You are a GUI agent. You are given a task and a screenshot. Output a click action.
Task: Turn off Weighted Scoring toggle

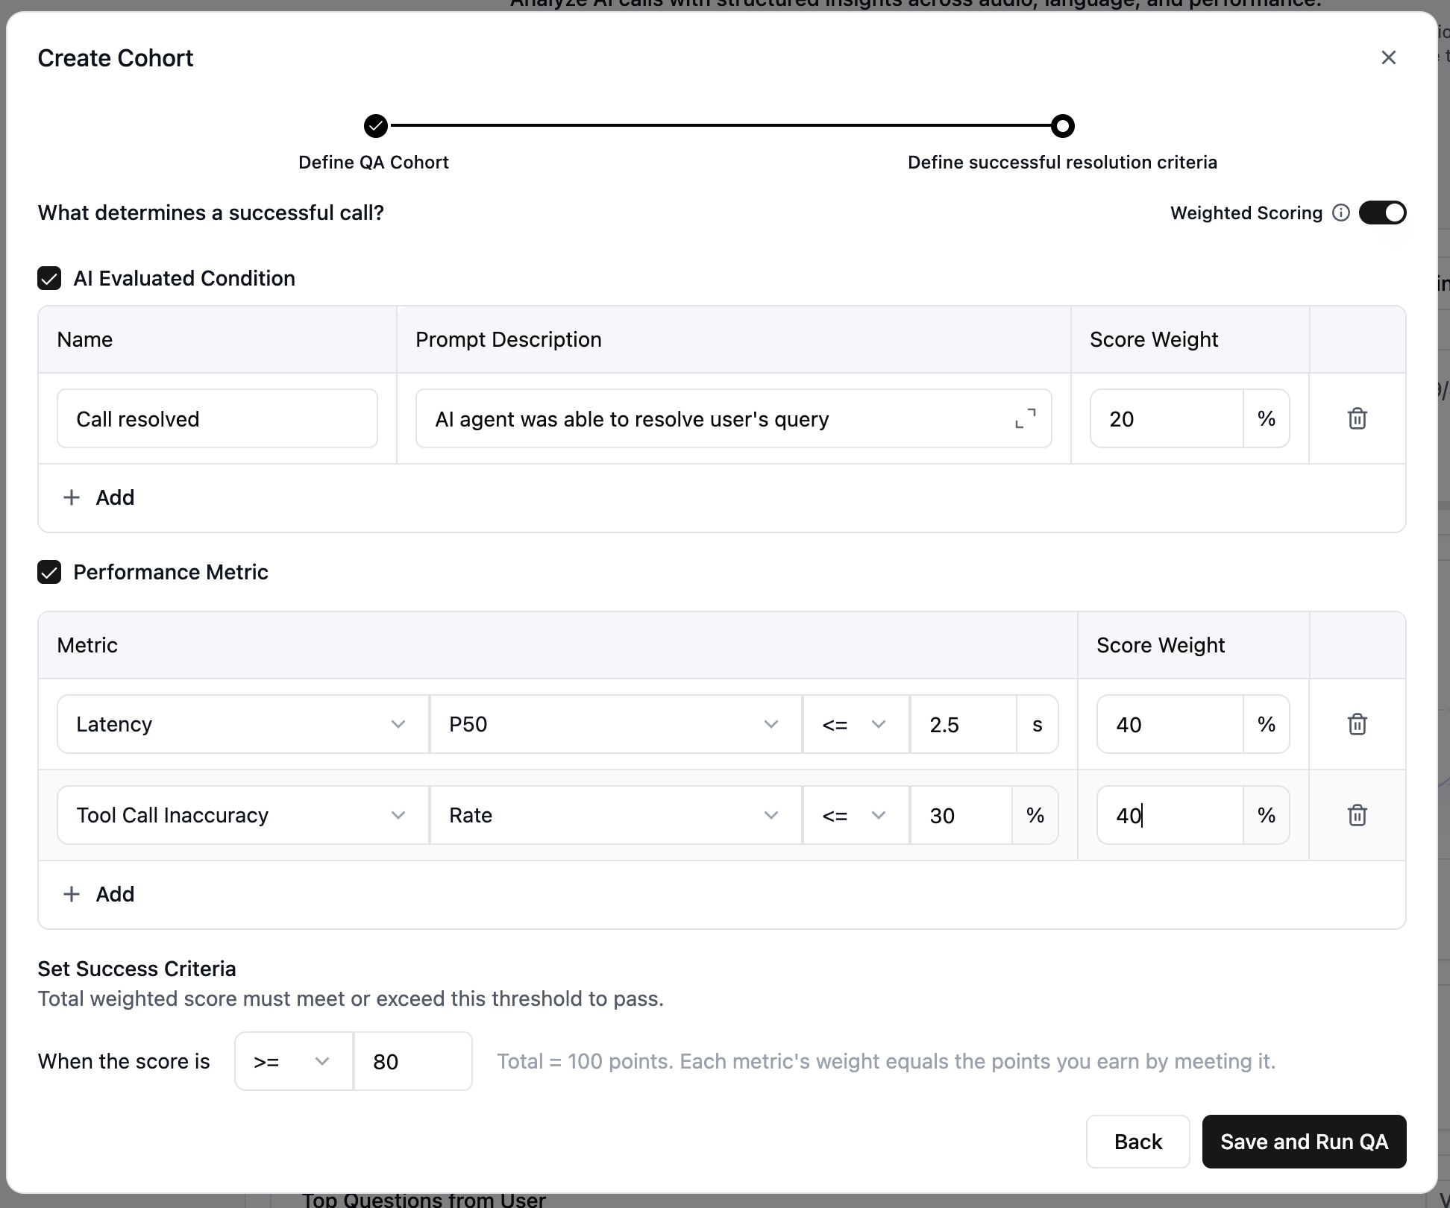coord(1382,213)
